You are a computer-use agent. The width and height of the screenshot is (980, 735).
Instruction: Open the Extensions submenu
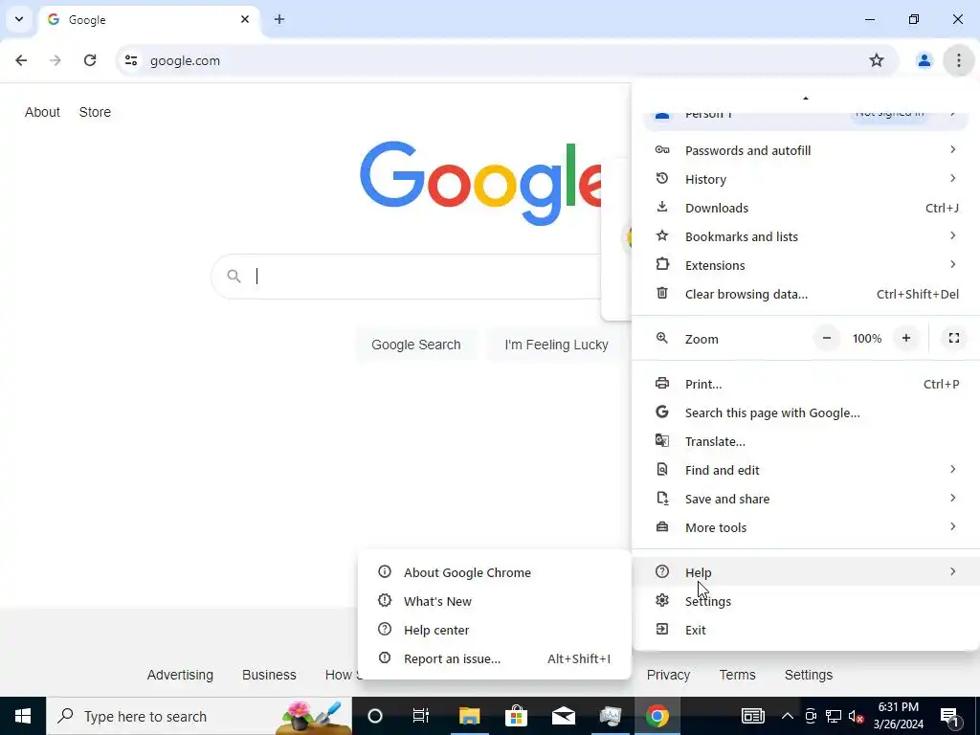click(806, 265)
